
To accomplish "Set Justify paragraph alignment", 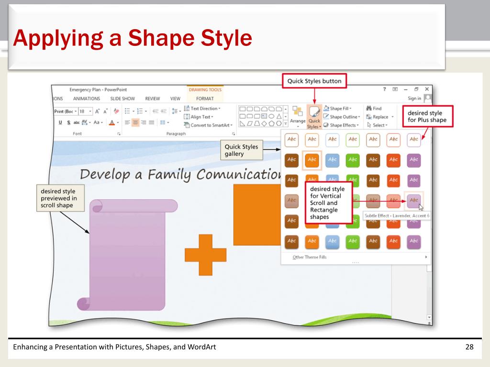I will (x=152, y=122).
